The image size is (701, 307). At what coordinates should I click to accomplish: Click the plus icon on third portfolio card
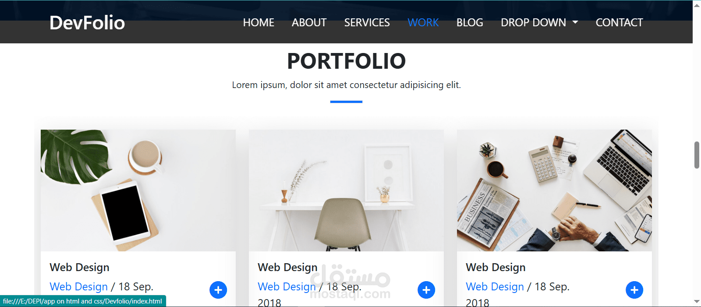point(634,290)
